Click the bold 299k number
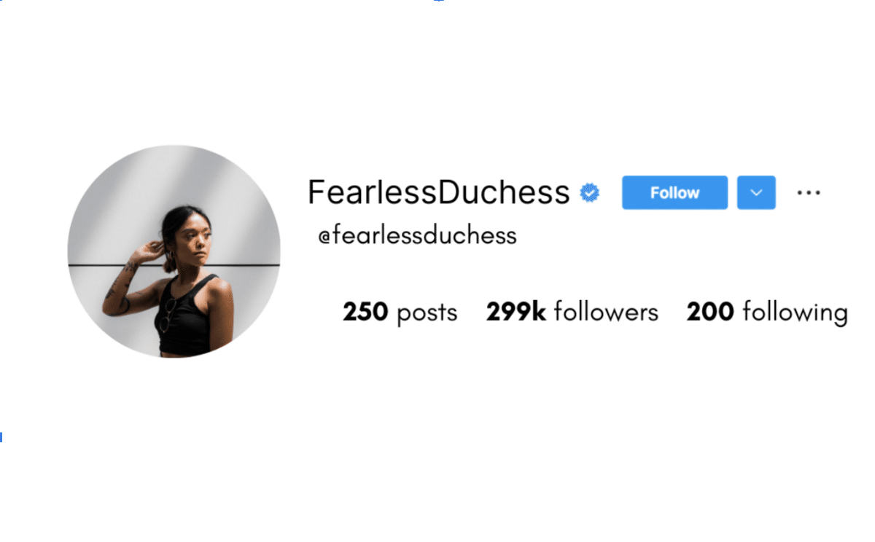Viewport: 875px width, 542px height. (516, 313)
